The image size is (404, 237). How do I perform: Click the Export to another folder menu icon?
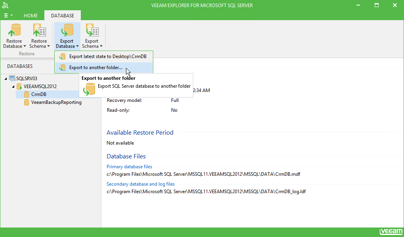(x=62, y=68)
